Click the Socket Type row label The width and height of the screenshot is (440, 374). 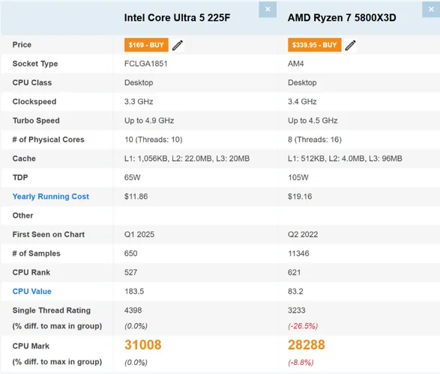click(35, 64)
